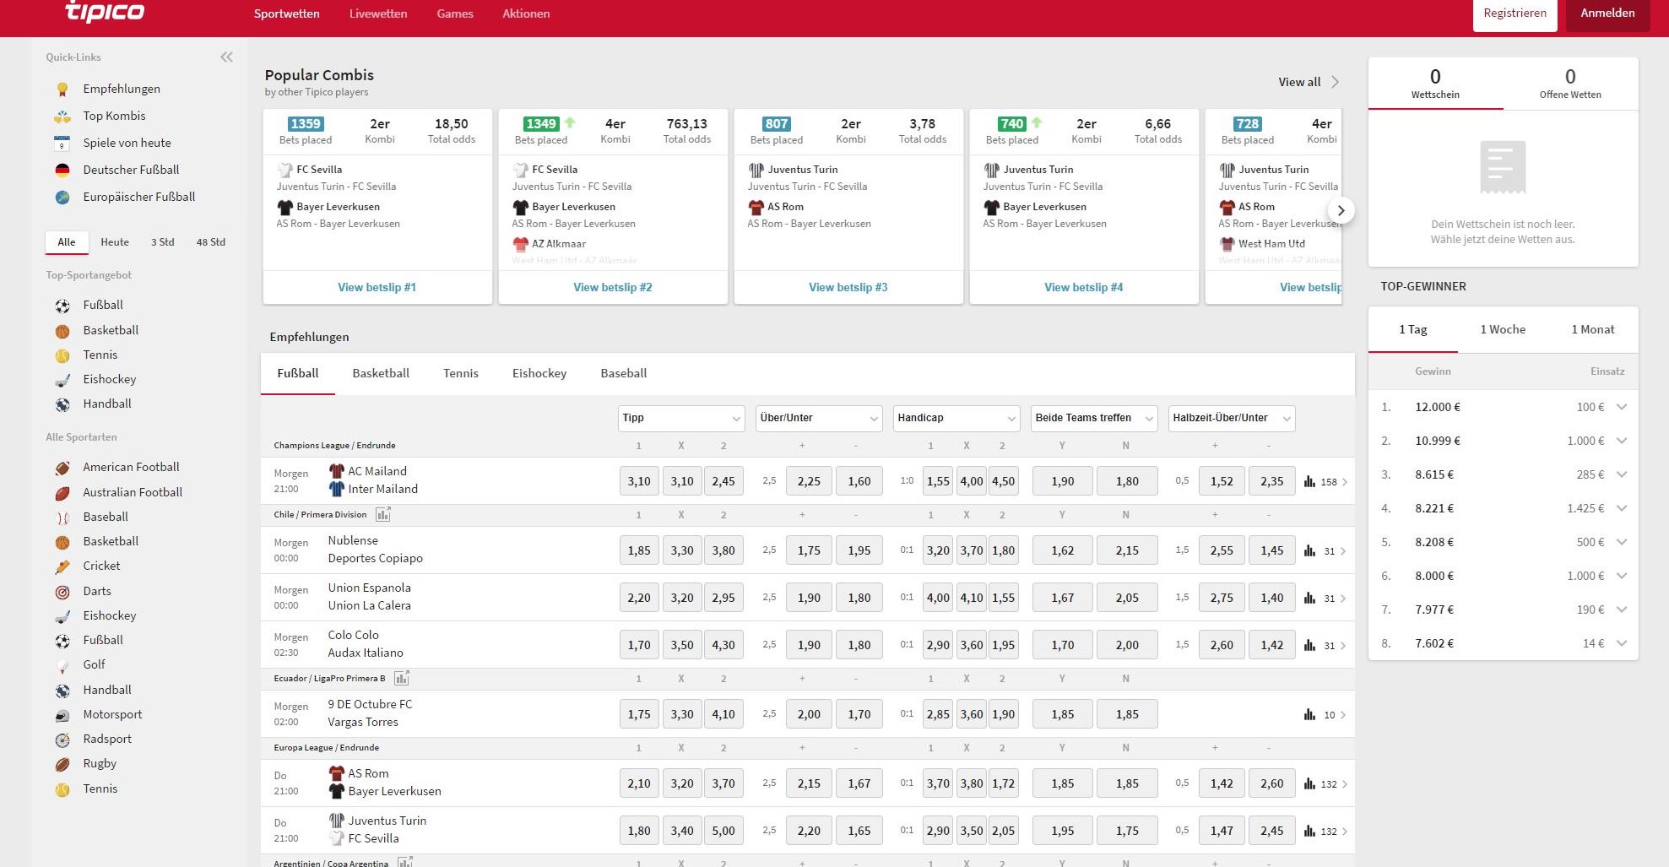Click the Anmelden button
This screenshot has height=867, width=1669.
pos(1607,14)
